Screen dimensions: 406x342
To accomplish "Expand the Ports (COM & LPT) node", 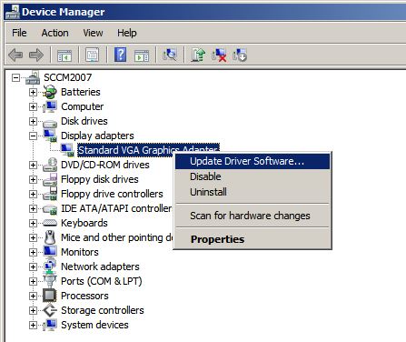I will (33, 281).
